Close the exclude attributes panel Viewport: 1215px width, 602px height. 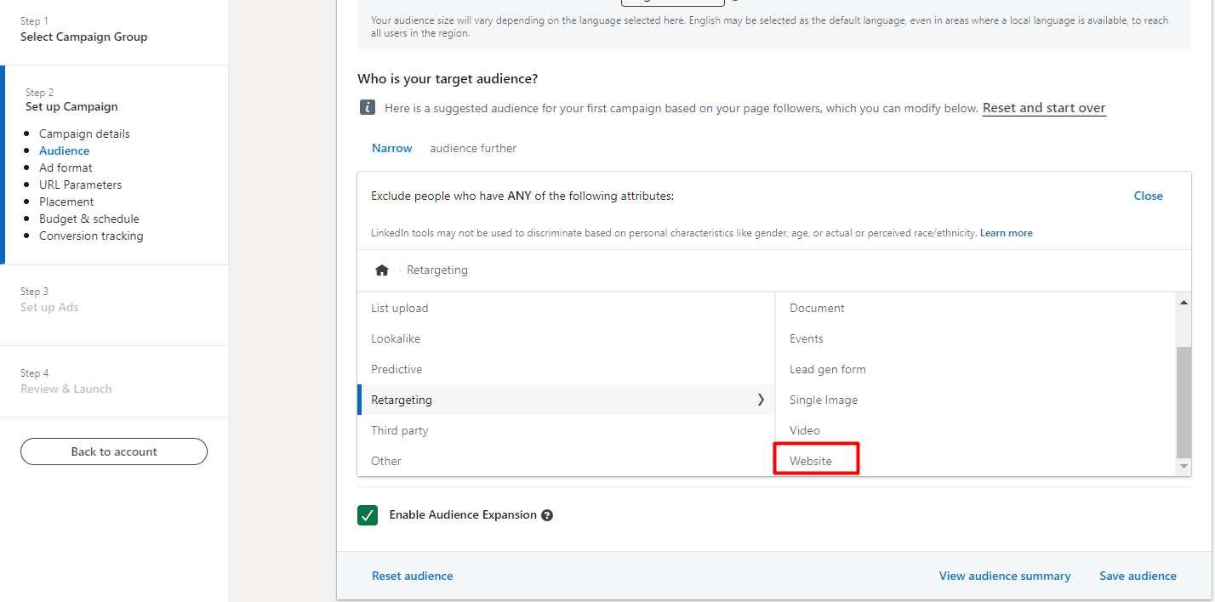click(x=1148, y=196)
